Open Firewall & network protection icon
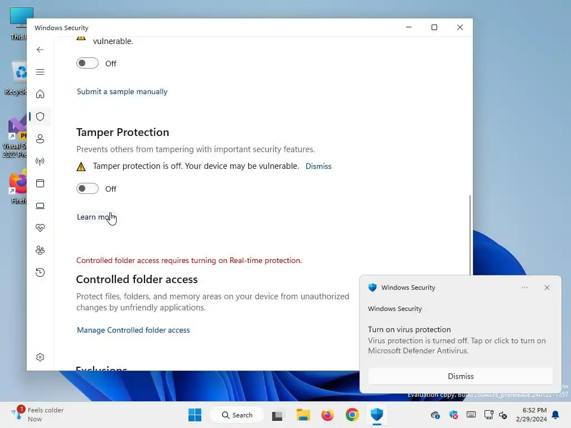 (x=40, y=161)
